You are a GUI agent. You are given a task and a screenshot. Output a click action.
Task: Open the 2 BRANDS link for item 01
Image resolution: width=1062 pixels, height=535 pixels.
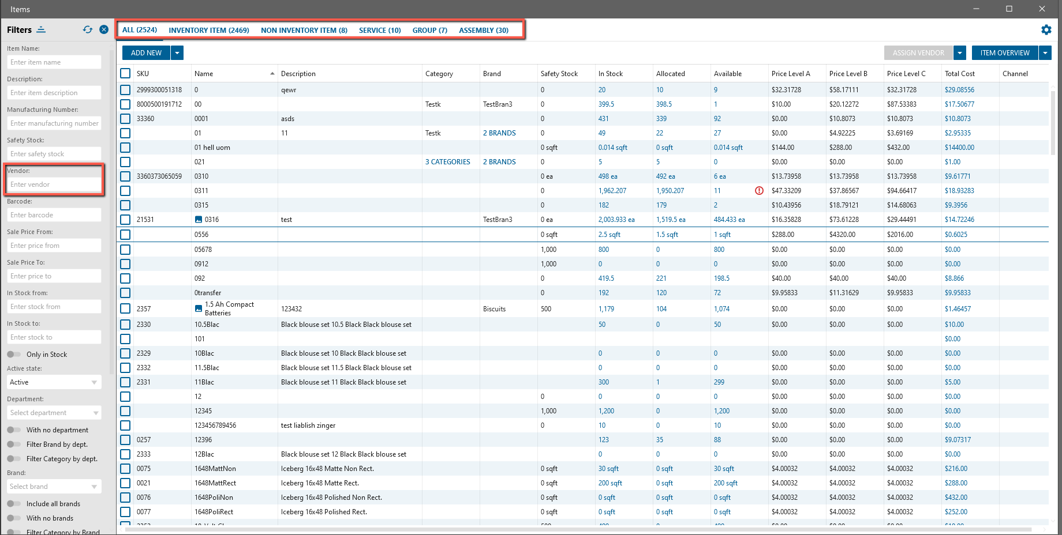click(499, 133)
